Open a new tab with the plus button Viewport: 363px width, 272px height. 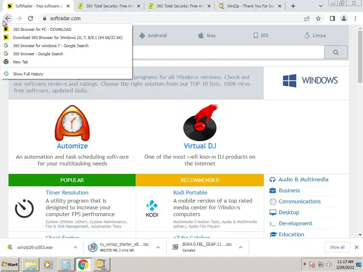point(293,6)
